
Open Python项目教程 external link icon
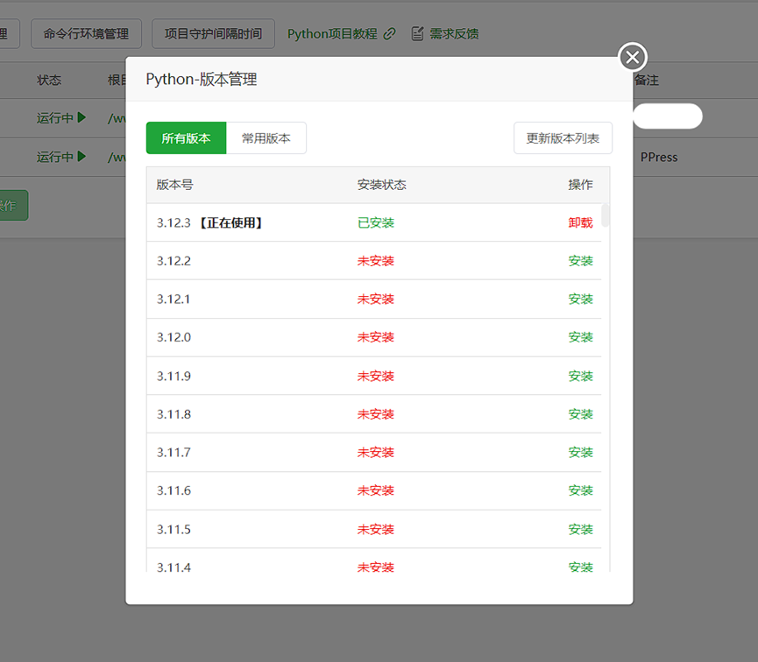[x=390, y=34]
